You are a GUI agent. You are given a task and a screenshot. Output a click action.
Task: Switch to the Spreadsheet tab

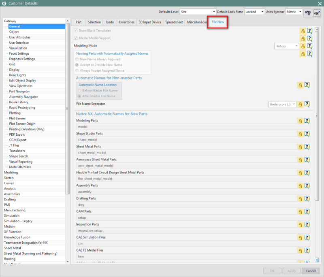pyautogui.click(x=174, y=22)
